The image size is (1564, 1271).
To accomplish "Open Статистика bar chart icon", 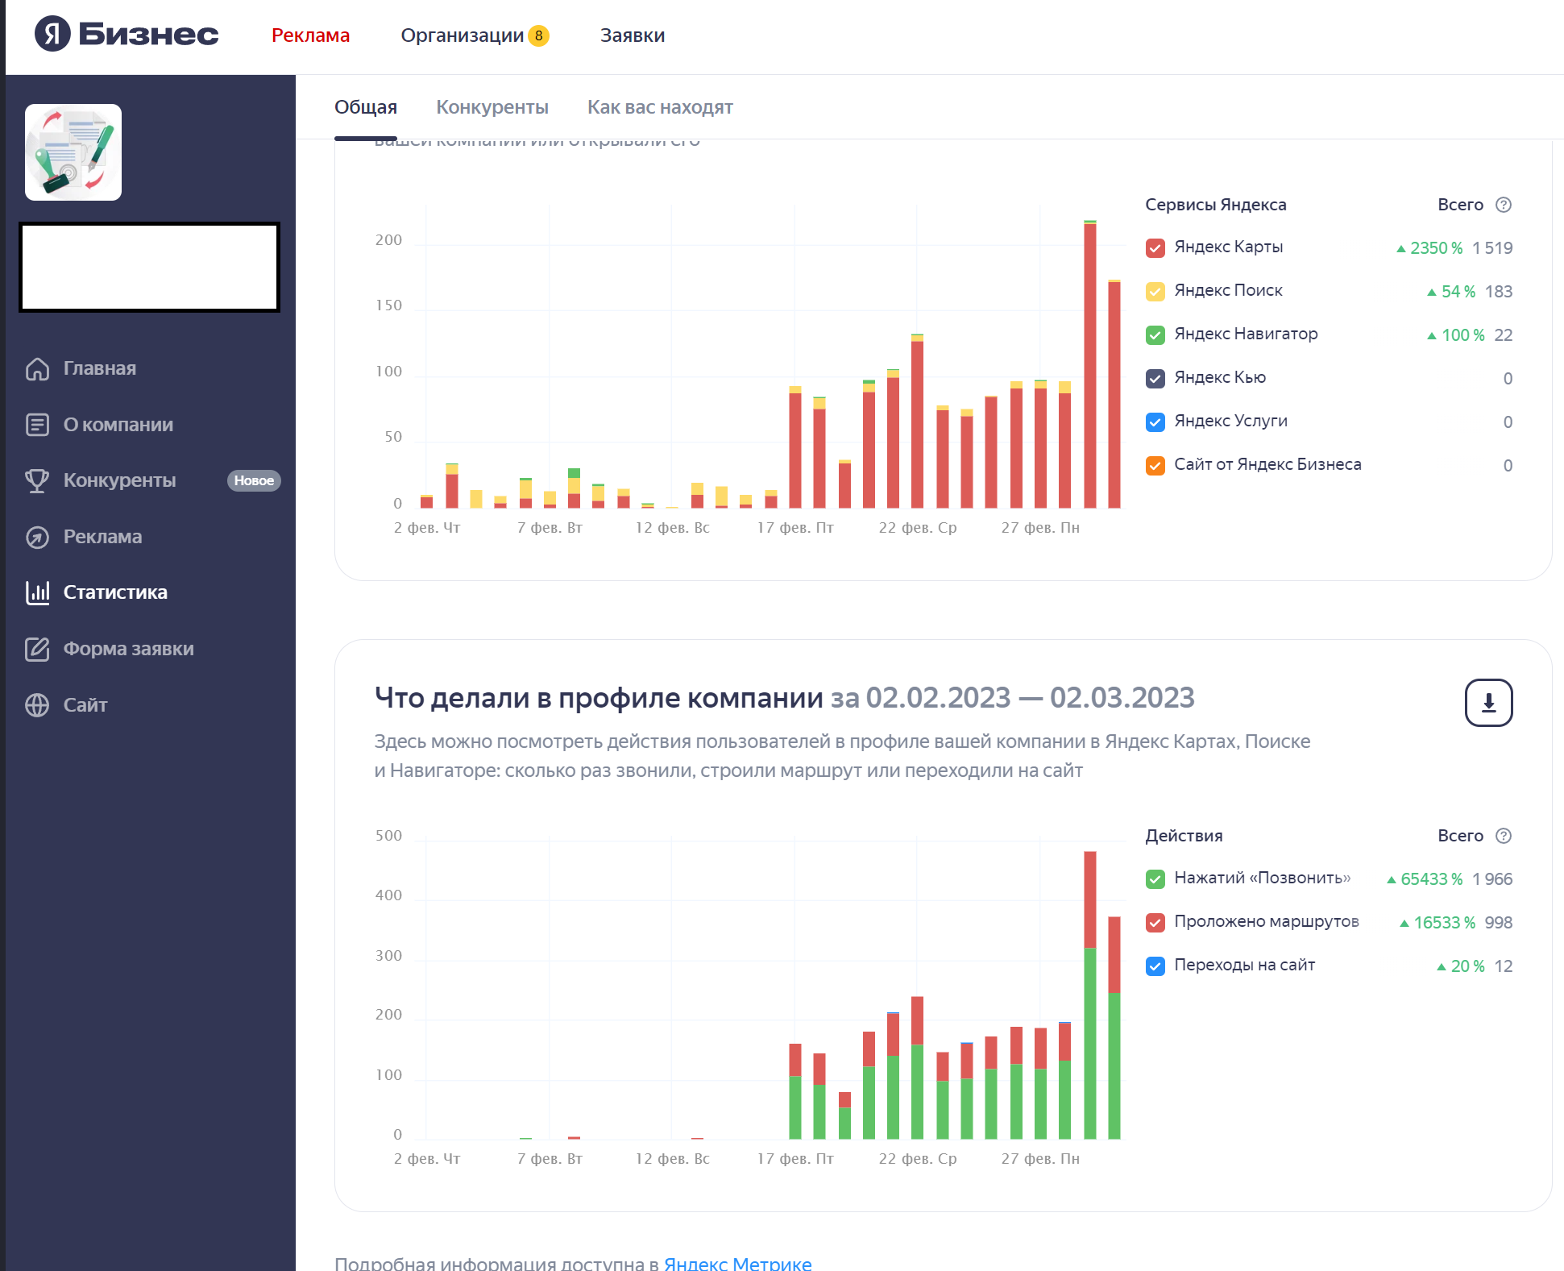I will click(x=37, y=593).
